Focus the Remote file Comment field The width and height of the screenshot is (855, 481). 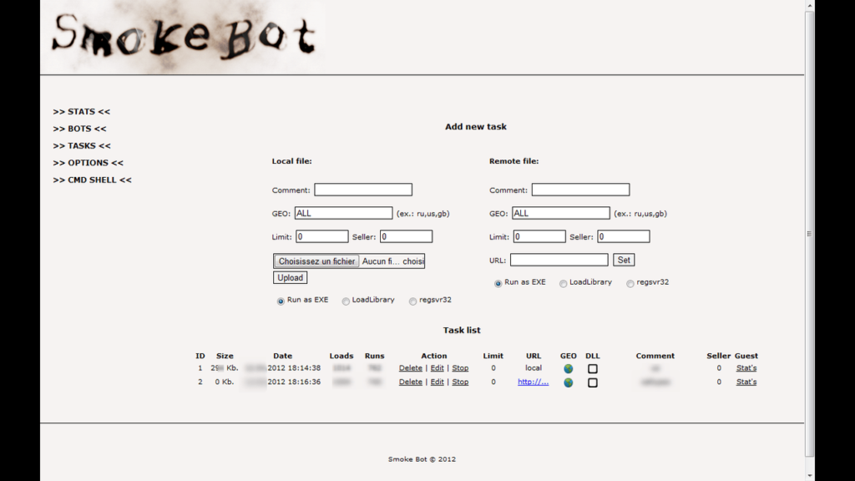(x=581, y=190)
